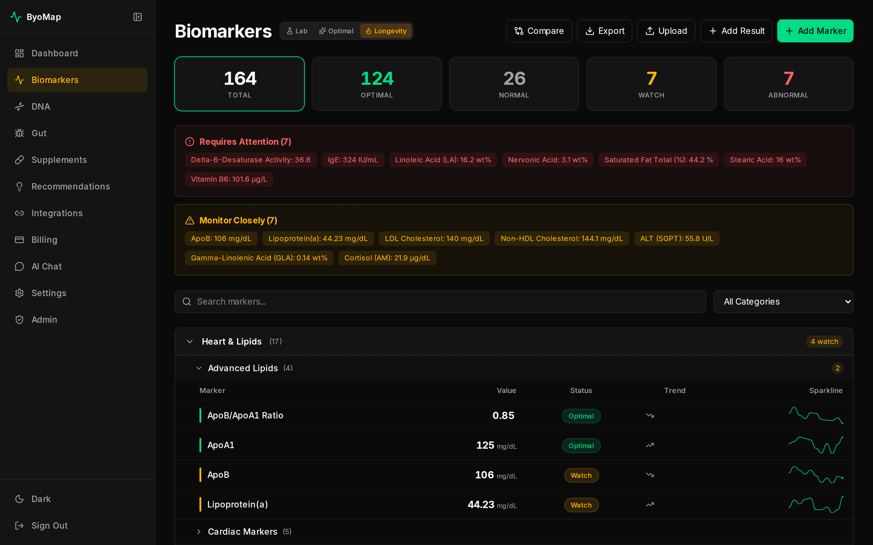The height and width of the screenshot is (545, 873).
Task: Click inside the Search markers field
Action: (325, 301)
